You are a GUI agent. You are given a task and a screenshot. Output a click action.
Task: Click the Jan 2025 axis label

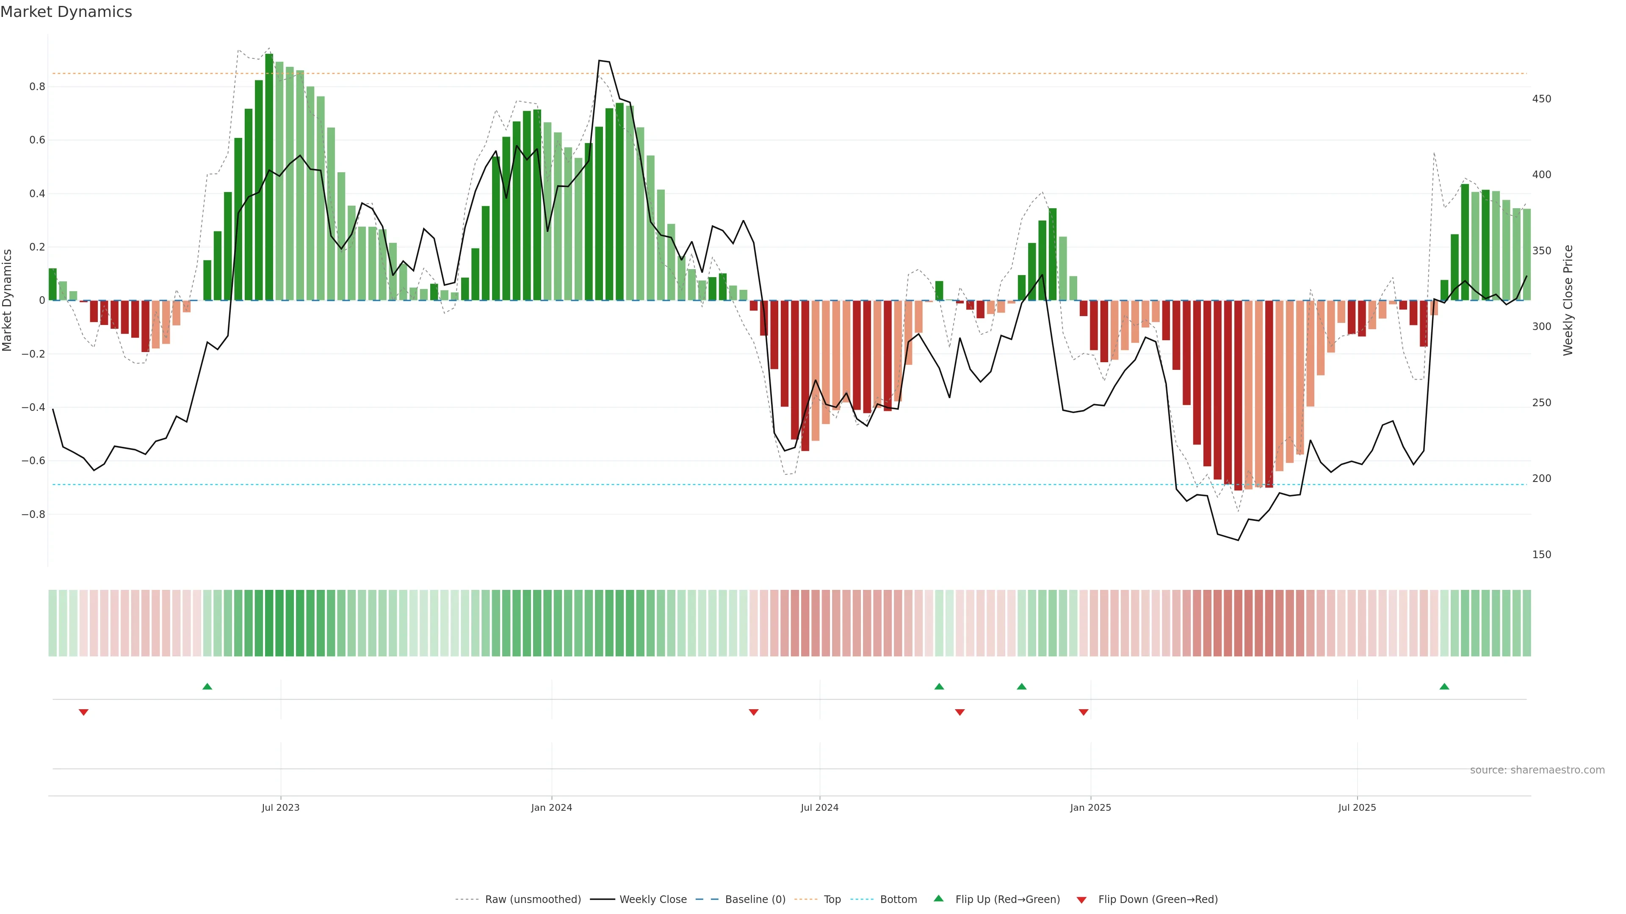(x=1090, y=807)
